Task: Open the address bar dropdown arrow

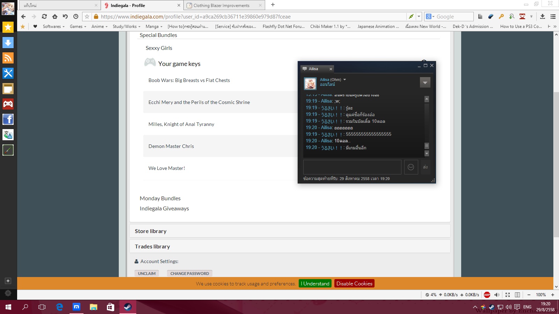Action: tap(419, 16)
